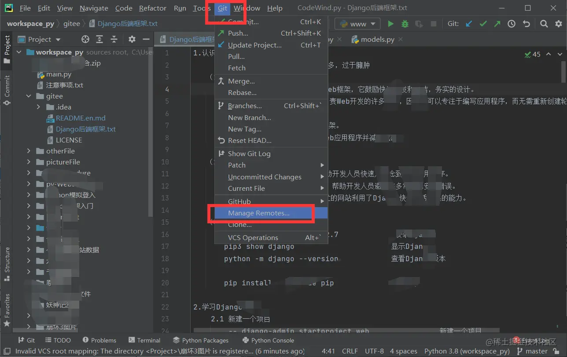This screenshot has height=357, width=567.
Task: Collapse the gitee folder arrow
Action: [29, 96]
